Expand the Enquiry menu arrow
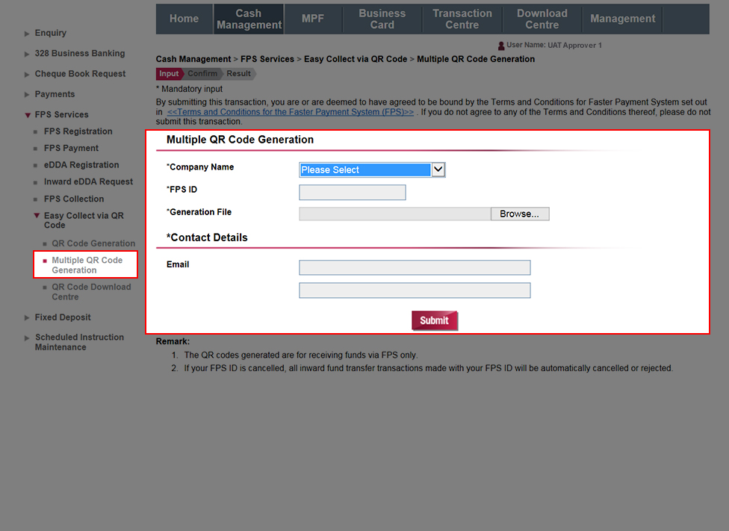The height and width of the screenshot is (531, 729). [27, 34]
